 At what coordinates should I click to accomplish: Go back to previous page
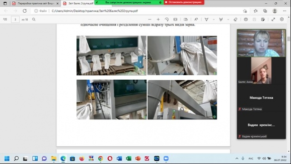pos(6,11)
